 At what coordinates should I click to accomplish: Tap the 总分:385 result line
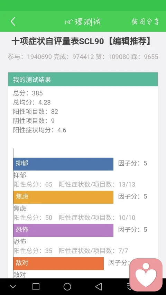(x=28, y=93)
